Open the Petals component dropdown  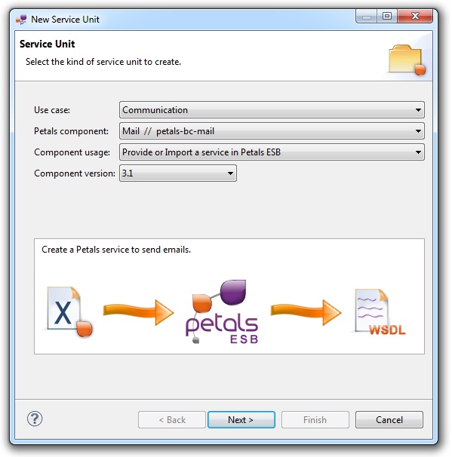coord(272,131)
